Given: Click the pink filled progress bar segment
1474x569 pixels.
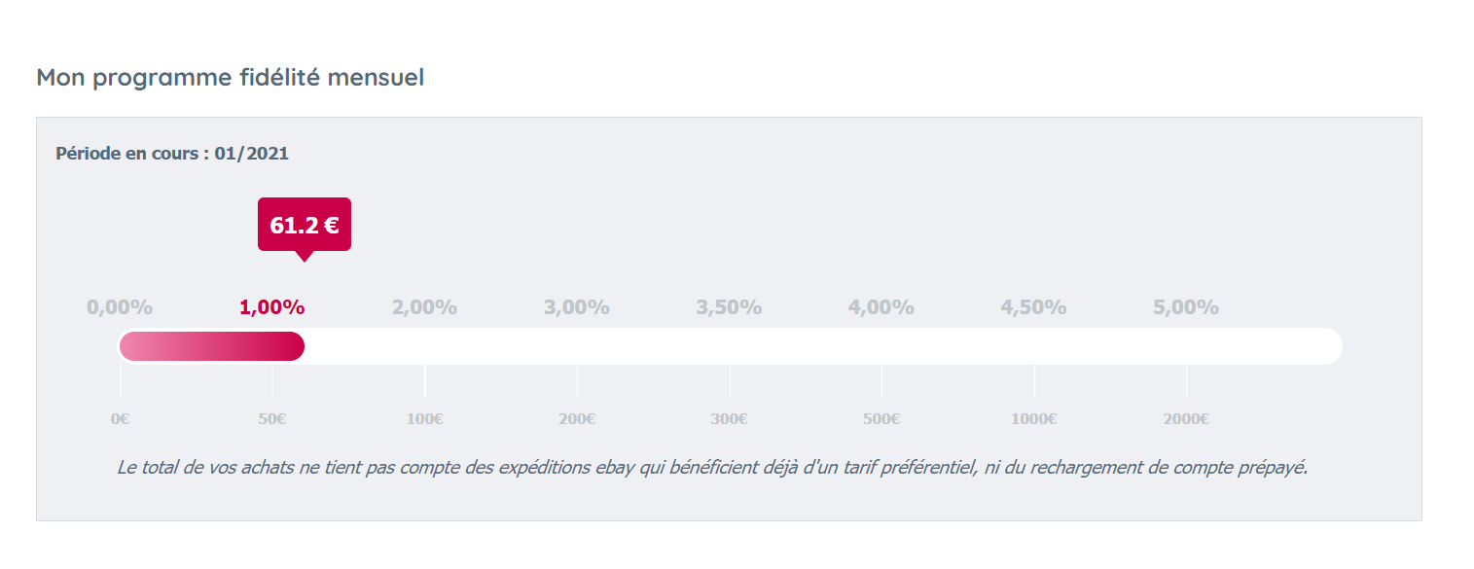Looking at the screenshot, I should coord(211,346).
